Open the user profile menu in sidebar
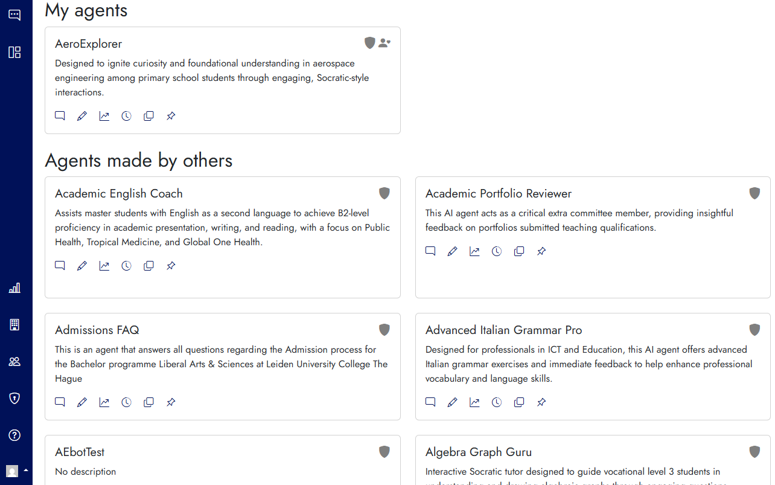775x485 pixels. pos(16,471)
